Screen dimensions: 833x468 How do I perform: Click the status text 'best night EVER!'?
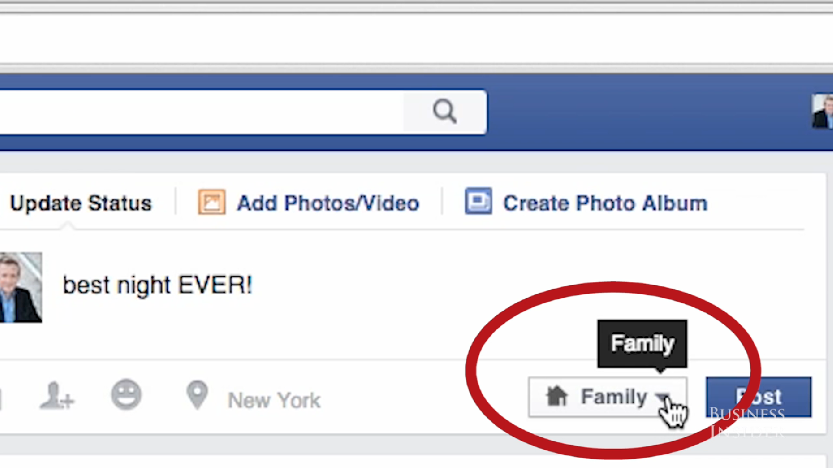(x=157, y=285)
